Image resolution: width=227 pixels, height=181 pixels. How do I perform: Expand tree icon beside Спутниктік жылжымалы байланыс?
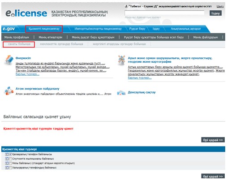click(x=7, y=159)
